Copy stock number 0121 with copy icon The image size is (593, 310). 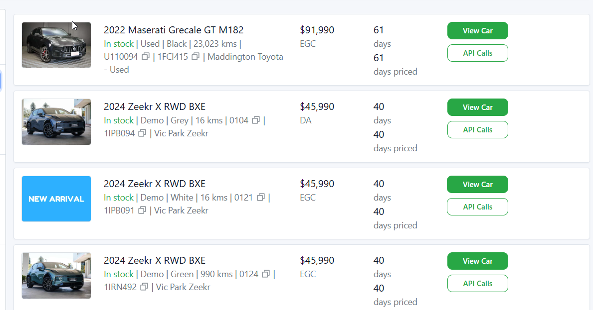point(261,198)
